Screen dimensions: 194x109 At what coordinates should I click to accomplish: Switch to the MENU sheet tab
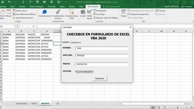tap(34, 104)
